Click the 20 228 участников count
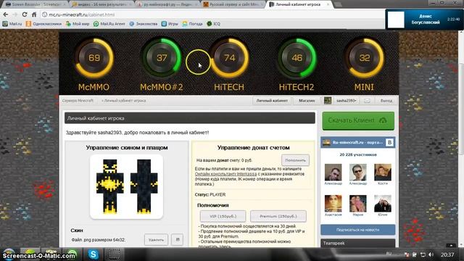 (x=357, y=154)
